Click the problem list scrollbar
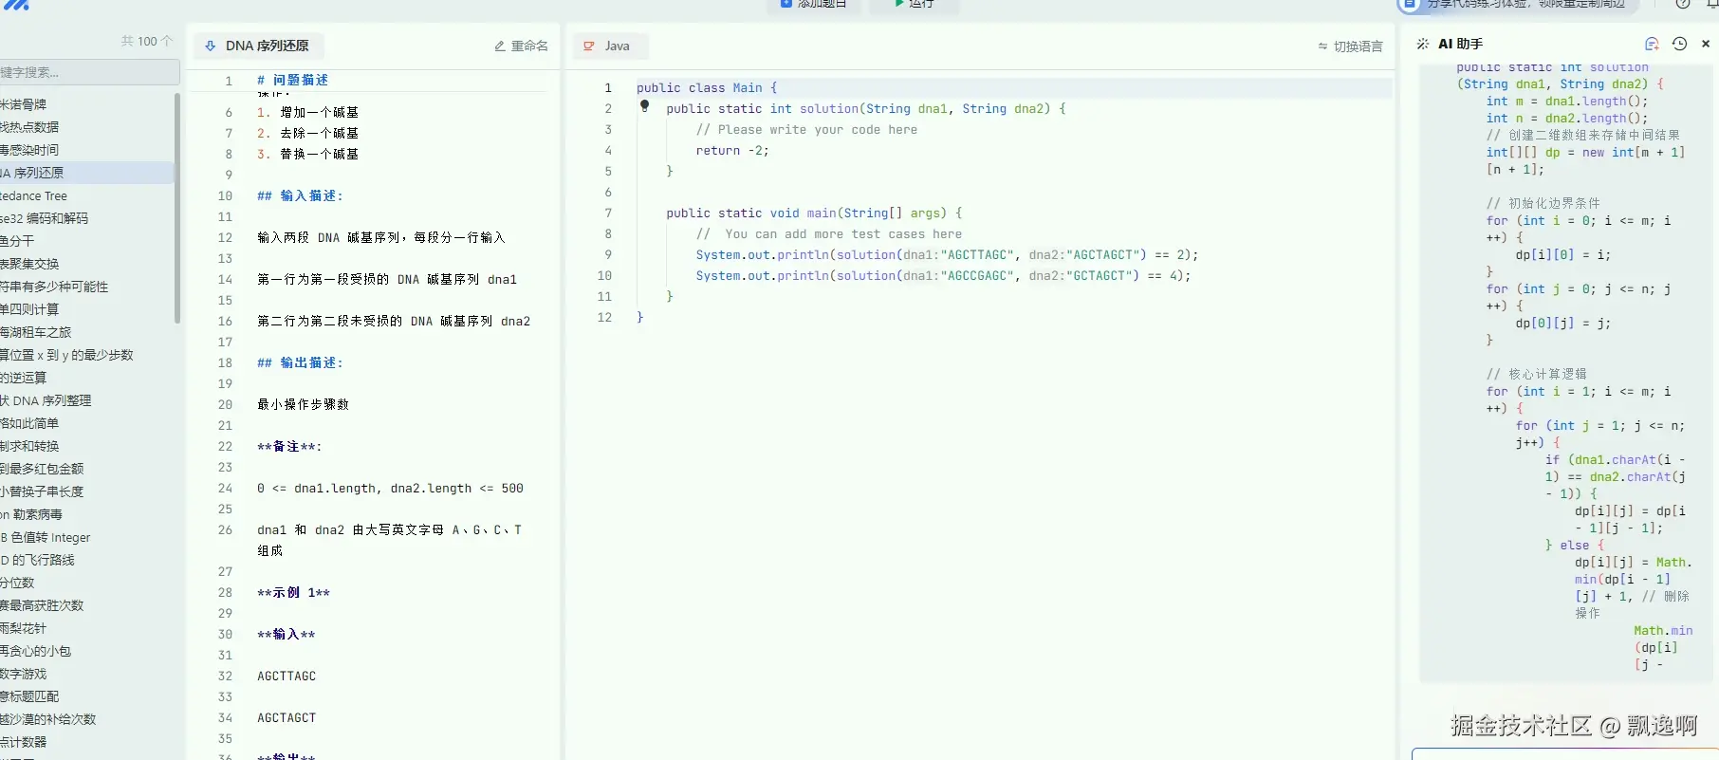 177,209
